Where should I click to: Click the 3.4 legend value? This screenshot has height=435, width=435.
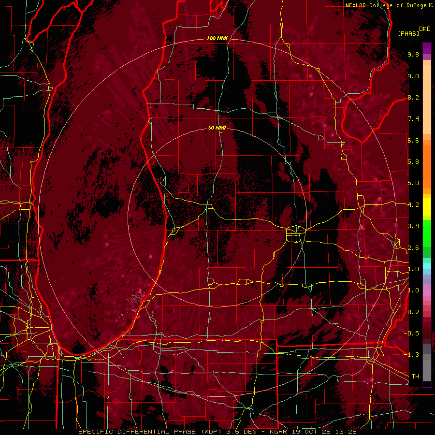point(413,226)
